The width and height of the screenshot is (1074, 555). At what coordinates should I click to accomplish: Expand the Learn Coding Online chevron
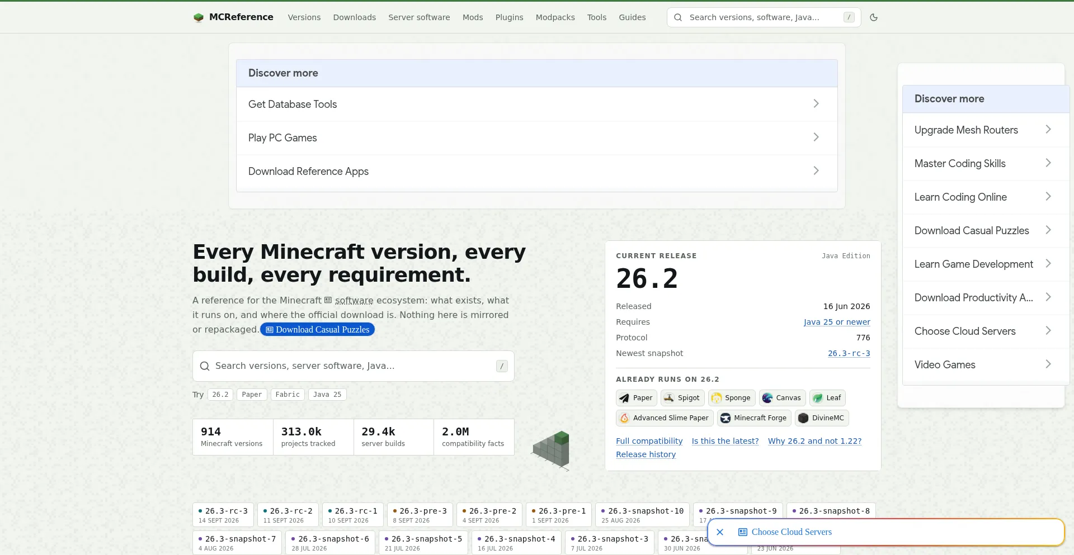(x=1048, y=197)
